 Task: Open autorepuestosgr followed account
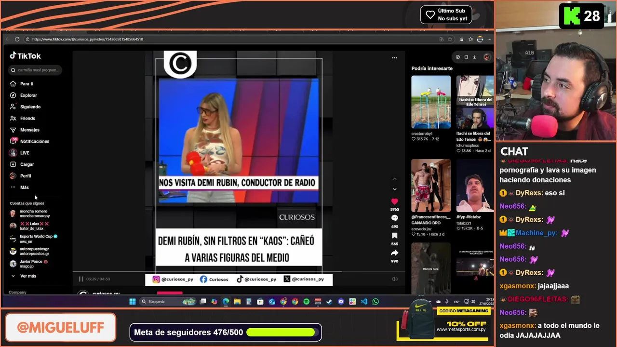30,251
